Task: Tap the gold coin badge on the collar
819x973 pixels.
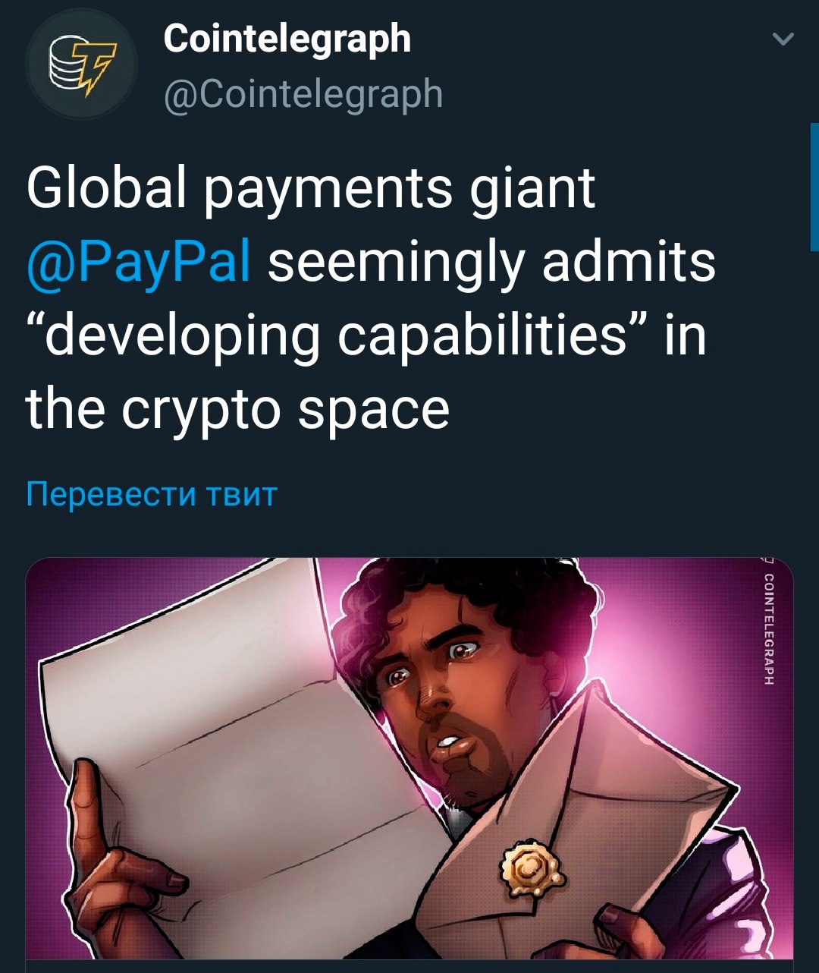Action: point(530,866)
